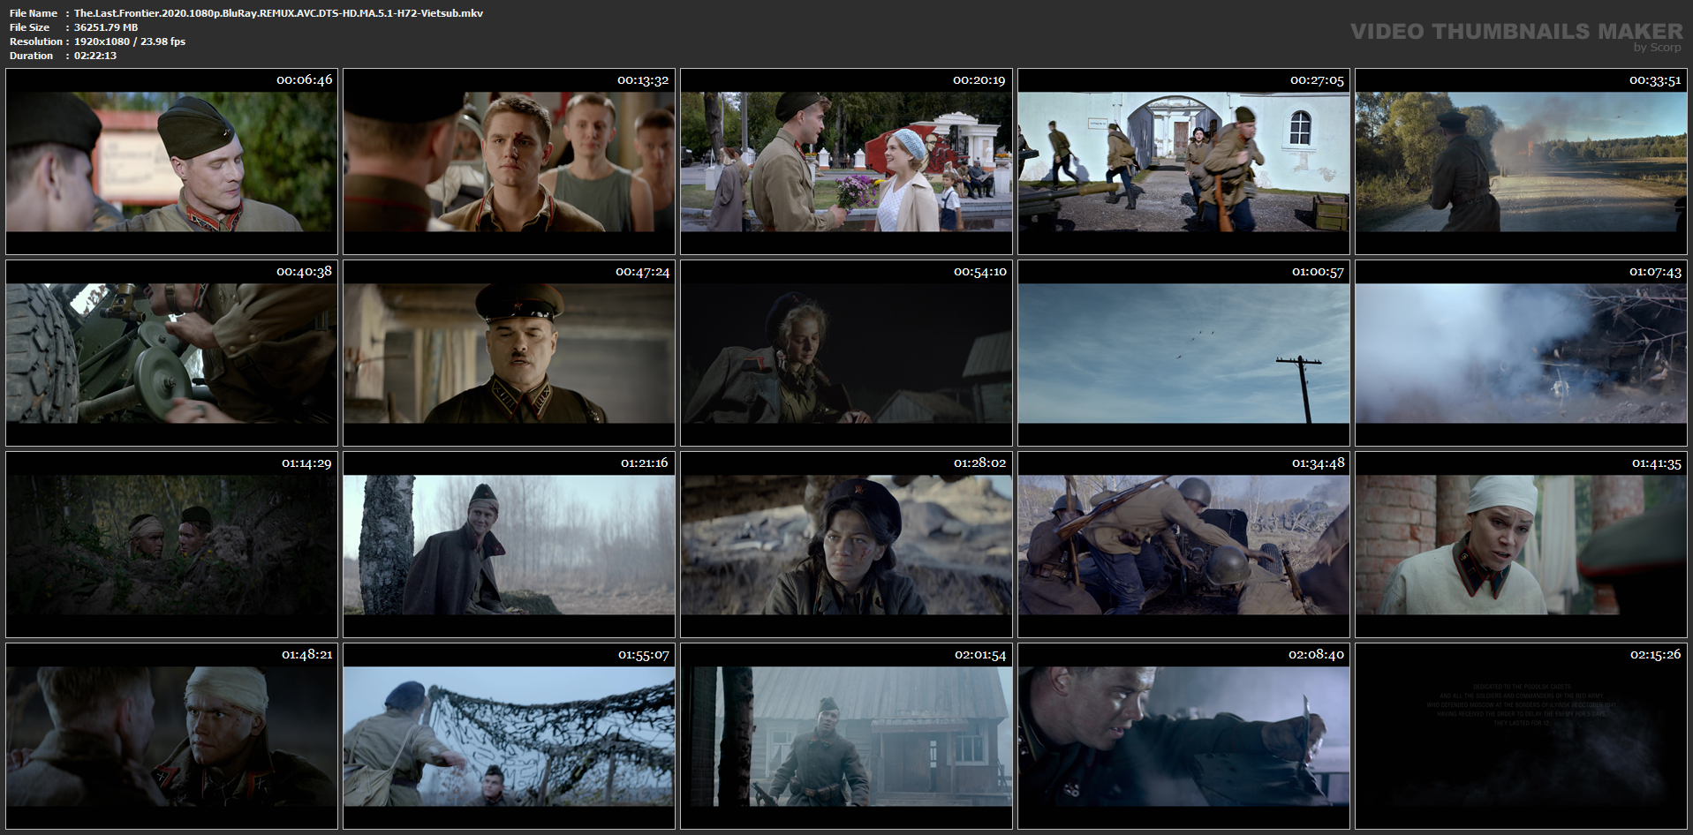Screen dimensions: 1693x835
Task: Pick the 01:14:29 video frame
Action: tap(171, 545)
